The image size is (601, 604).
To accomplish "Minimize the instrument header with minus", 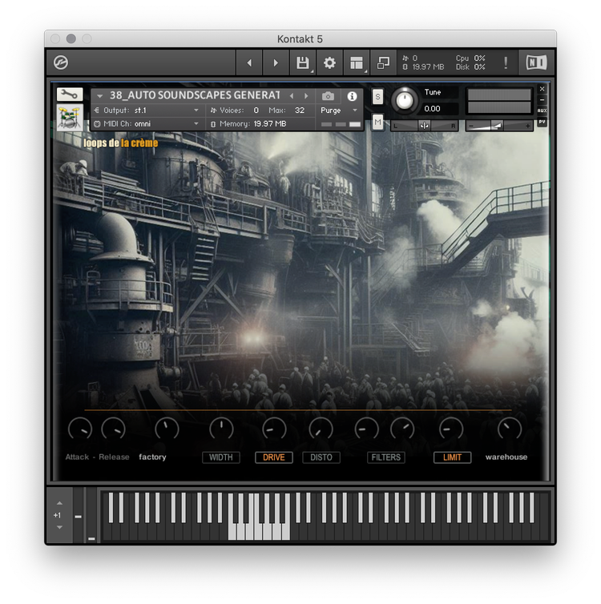I will (542, 100).
